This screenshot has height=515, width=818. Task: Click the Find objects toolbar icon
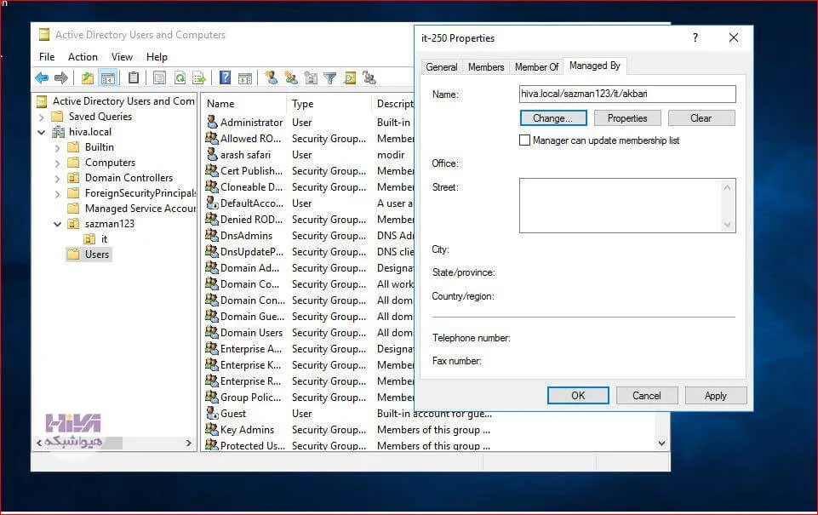tap(350, 78)
